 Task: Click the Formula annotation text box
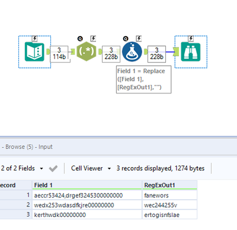pyautogui.click(x=143, y=79)
